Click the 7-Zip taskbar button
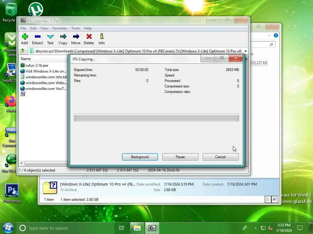Viewport: 313px width, 234px height. click(x=152, y=228)
